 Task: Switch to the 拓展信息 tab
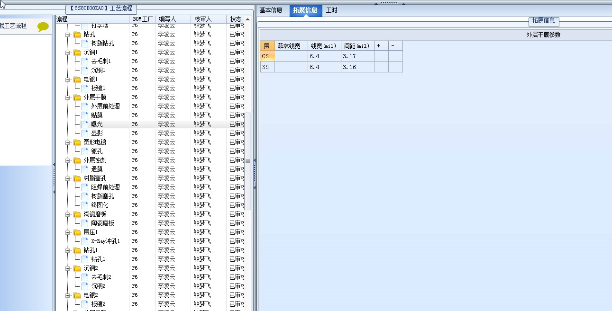[305, 10]
